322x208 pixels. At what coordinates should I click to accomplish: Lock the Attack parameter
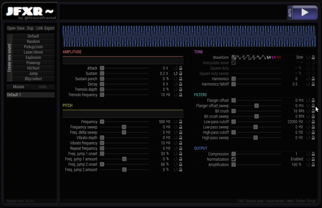coord(180,68)
